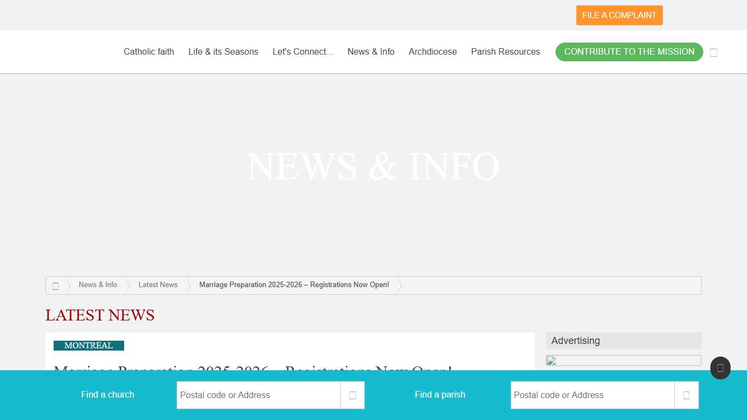The image size is (747, 420).
Task: Focus the Find a parish address field
Action: pos(592,395)
